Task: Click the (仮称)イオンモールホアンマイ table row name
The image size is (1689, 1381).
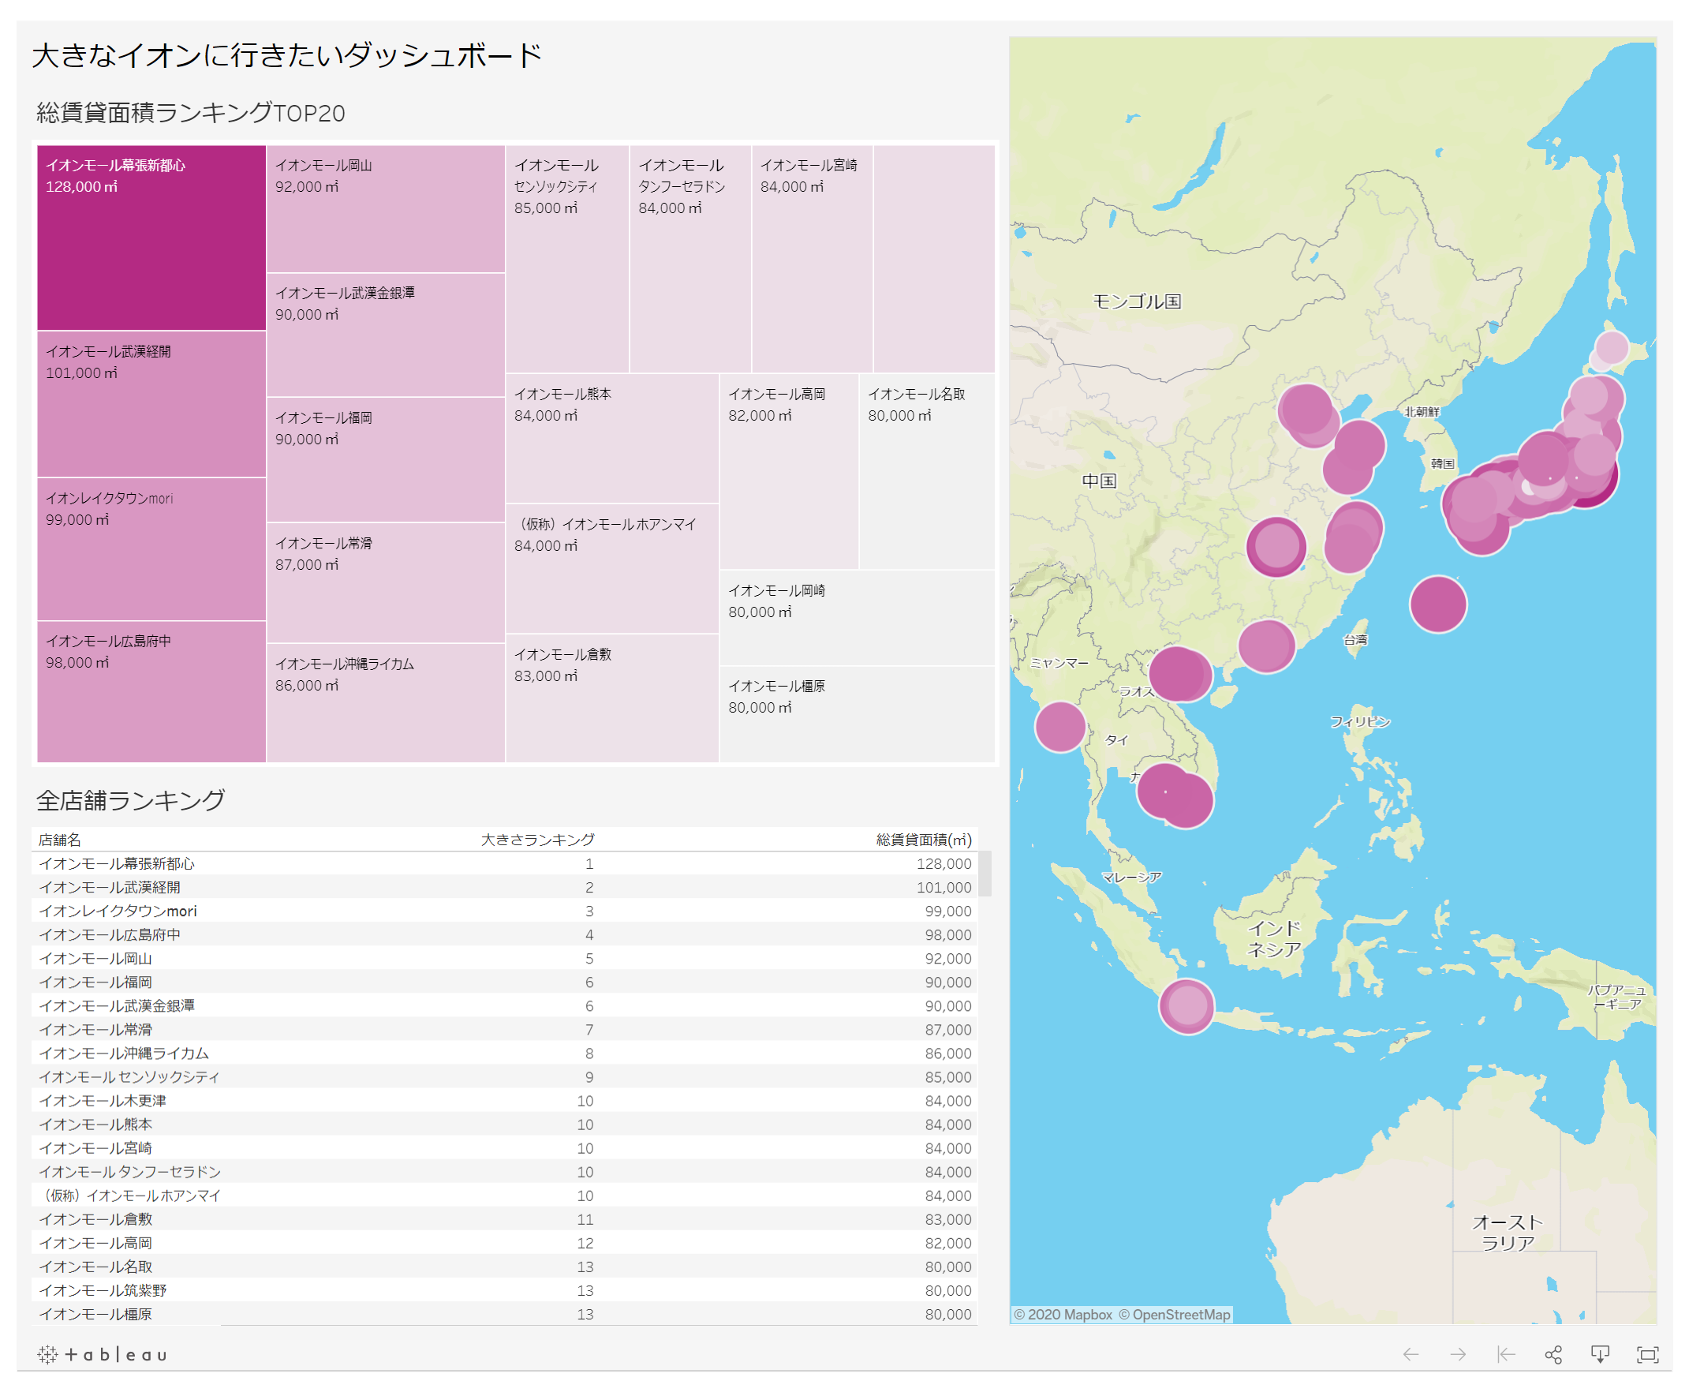Action: (x=129, y=1196)
